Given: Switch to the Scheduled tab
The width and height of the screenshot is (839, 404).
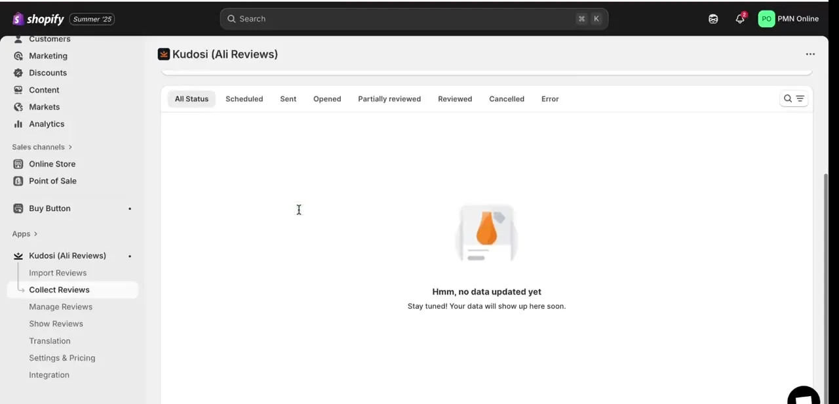Looking at the screenshot, I should tap(244, 99).
